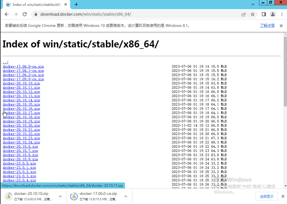
Task: Click the docker-23.0.4.zip link
Action: 19,180
